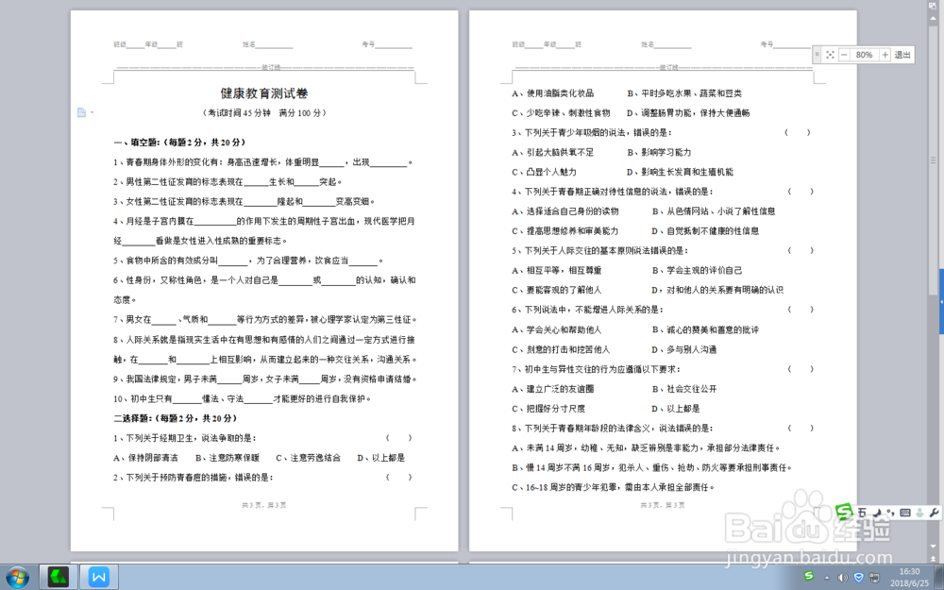Click the Sogou tray icon in taskbar
944x590 pixels.
809,577
